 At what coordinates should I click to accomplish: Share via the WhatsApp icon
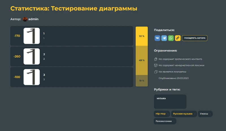coord(171,38)
